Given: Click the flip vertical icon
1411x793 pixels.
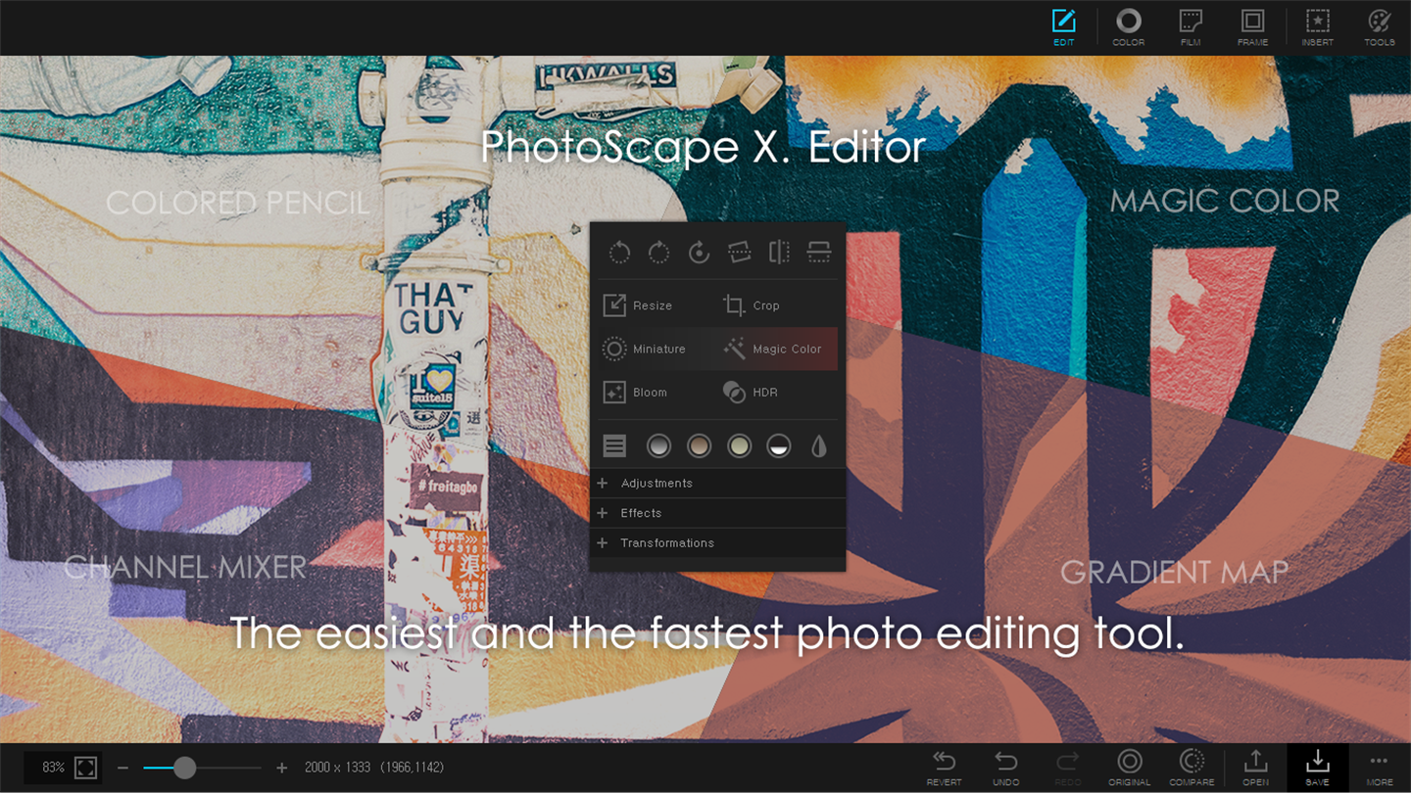Looking at the screenshot, I should (x=819, y=253).
